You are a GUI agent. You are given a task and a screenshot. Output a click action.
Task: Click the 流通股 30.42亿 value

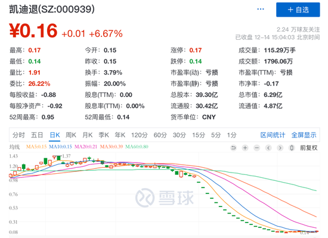tap(207, 106)
